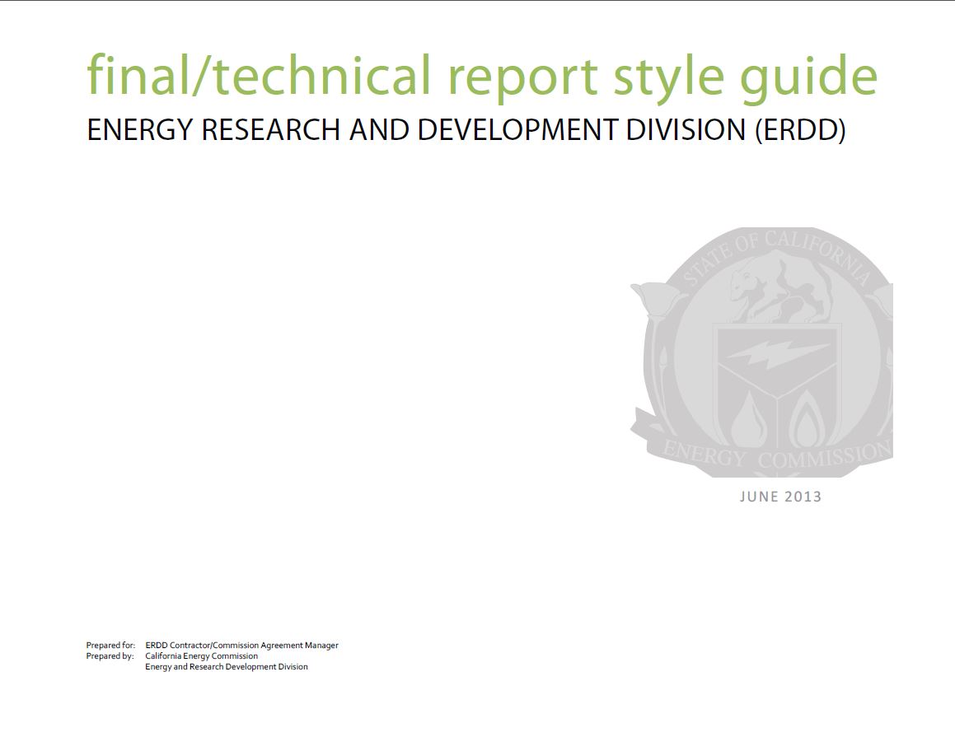Viewport: 955px width, 737px height.
Task: Select the ERDD Contractor/Commission Agreement Manager text
Action: (242, 646)
